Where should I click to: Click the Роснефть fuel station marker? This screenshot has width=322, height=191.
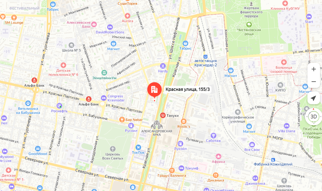(x=59, y=106)
